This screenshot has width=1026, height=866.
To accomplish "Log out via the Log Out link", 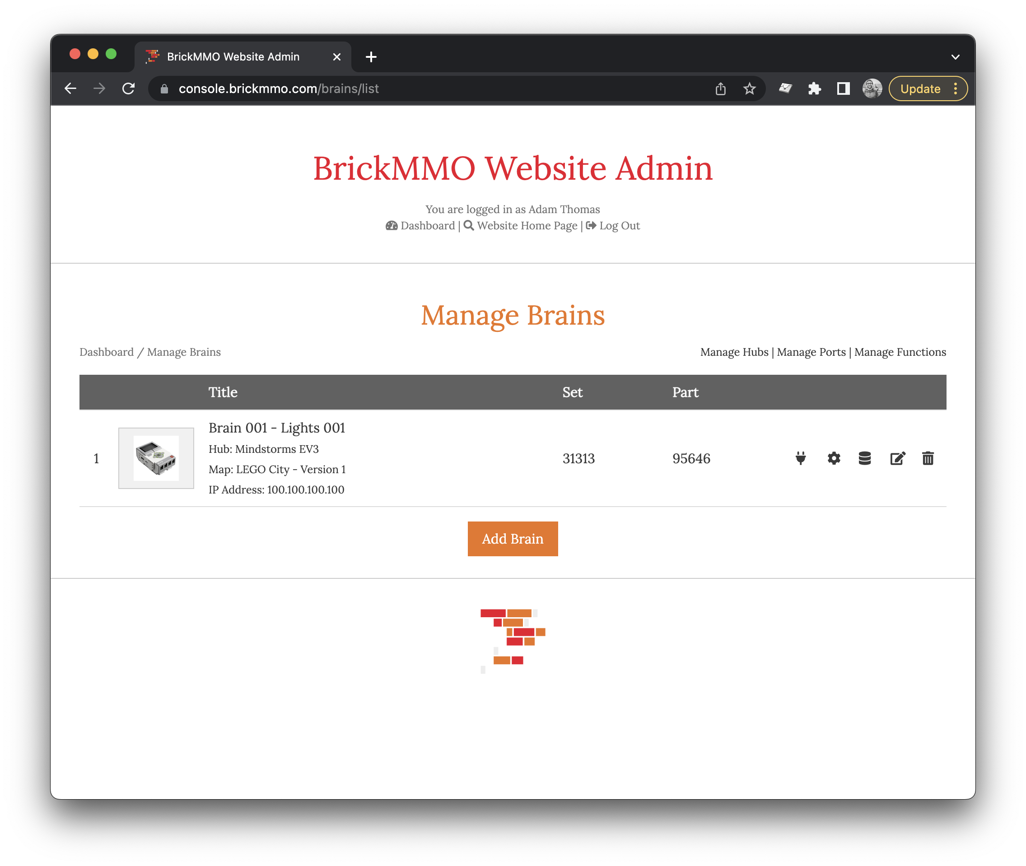I will click(x=619, y=226).
